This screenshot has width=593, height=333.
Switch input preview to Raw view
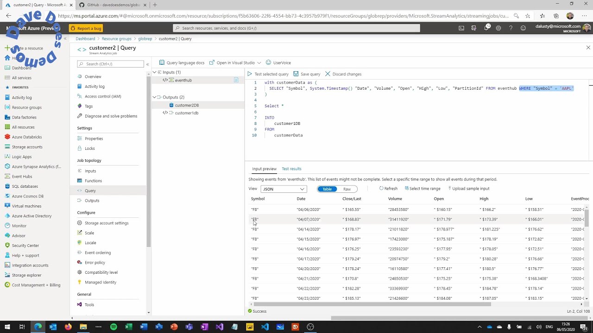tap(347, 189)
